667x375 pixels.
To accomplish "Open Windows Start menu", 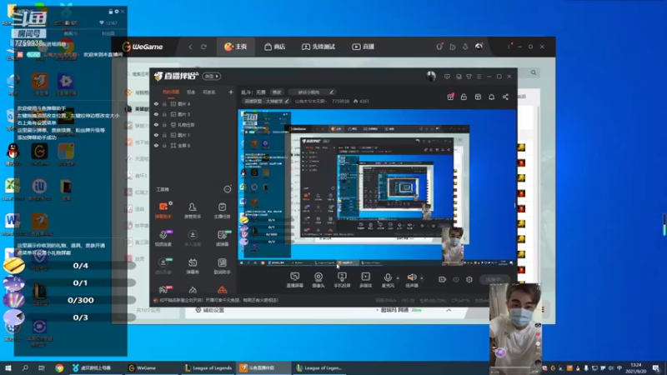I will [x=8, y=367].
